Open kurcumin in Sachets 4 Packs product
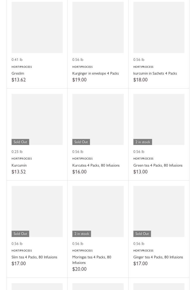Screen dimensions: 196x290 (155, 73)
